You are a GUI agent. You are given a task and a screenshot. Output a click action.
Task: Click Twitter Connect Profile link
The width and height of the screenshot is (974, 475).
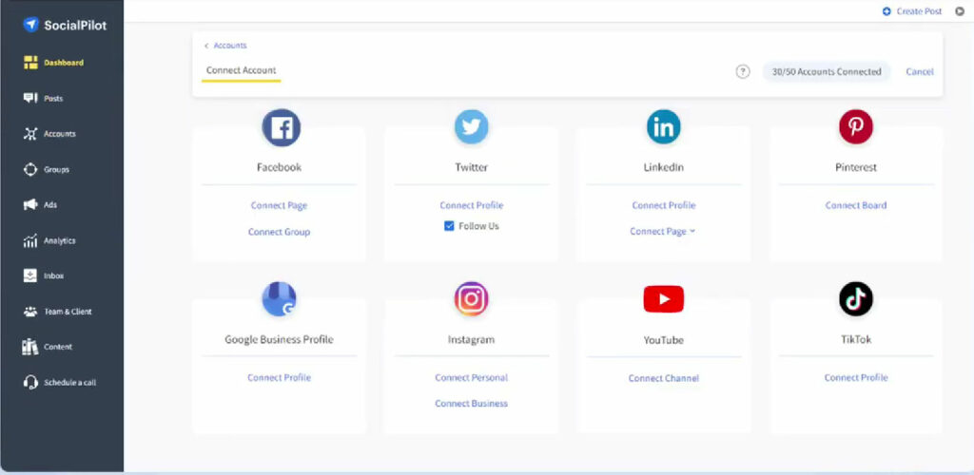coord(472,205)
